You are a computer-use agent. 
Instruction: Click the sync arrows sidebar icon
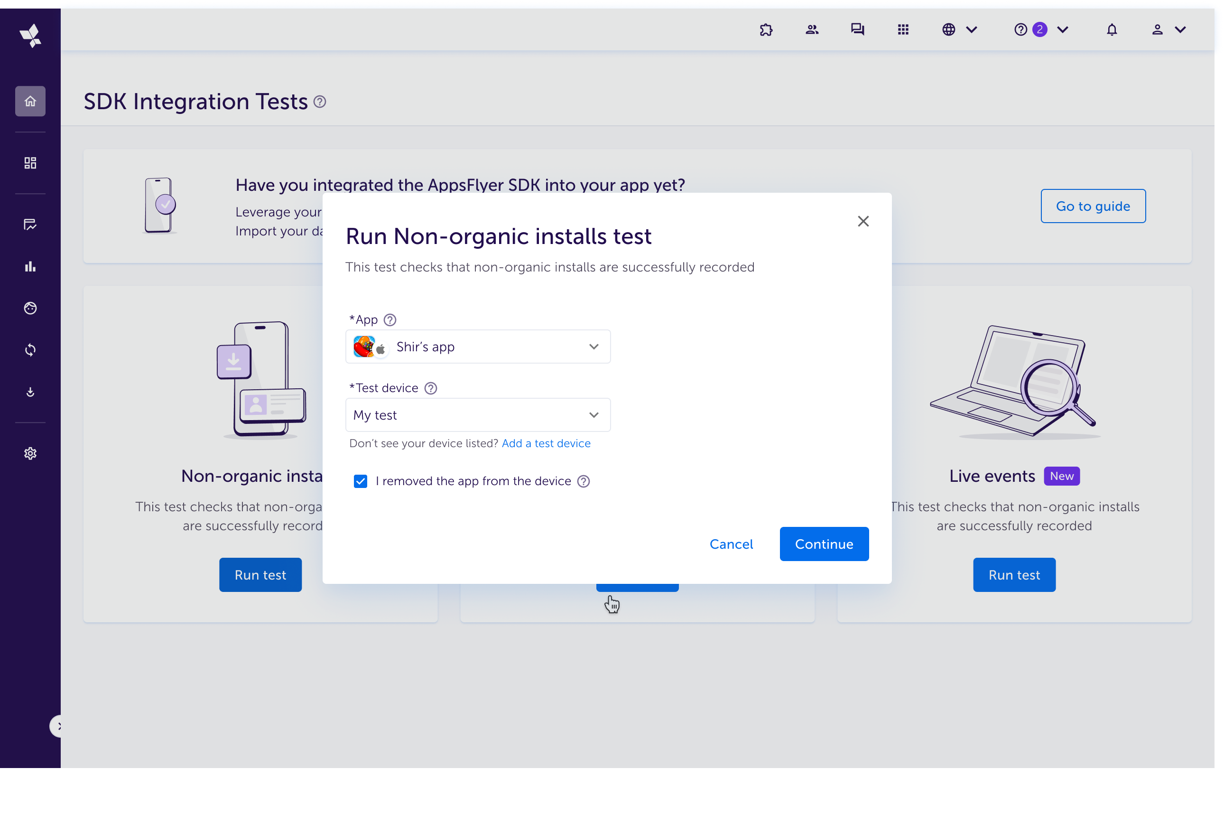point(30,350)
